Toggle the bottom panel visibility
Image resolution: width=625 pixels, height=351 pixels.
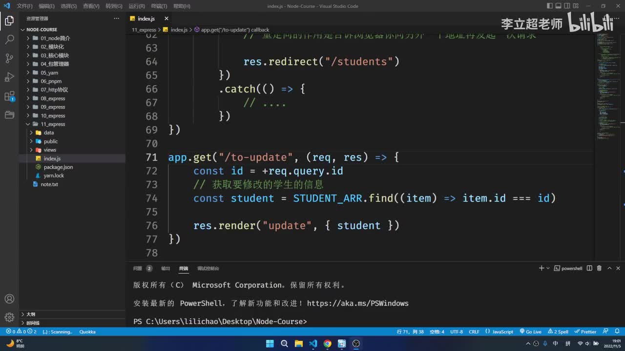click(x=558, y=6)
